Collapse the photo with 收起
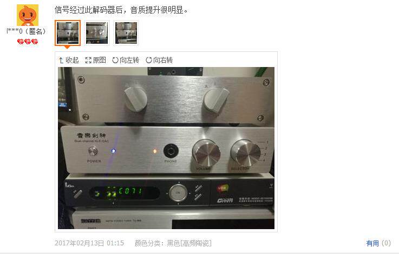Screen dimensions: 399x254 [x=72, y=60]
